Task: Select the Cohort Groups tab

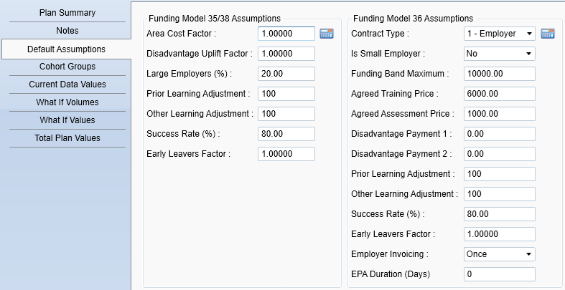Action: [67, 67]
